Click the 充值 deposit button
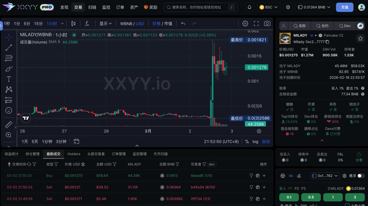The image size is (368, 206). point(345,7)
